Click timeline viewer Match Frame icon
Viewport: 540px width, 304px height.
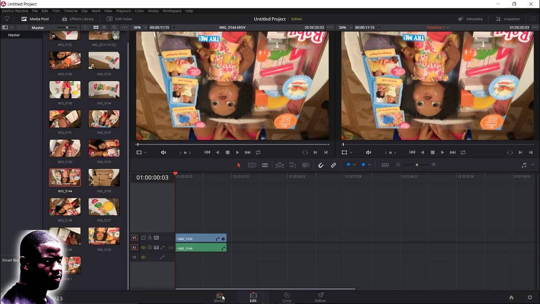[x=510, y=152]
